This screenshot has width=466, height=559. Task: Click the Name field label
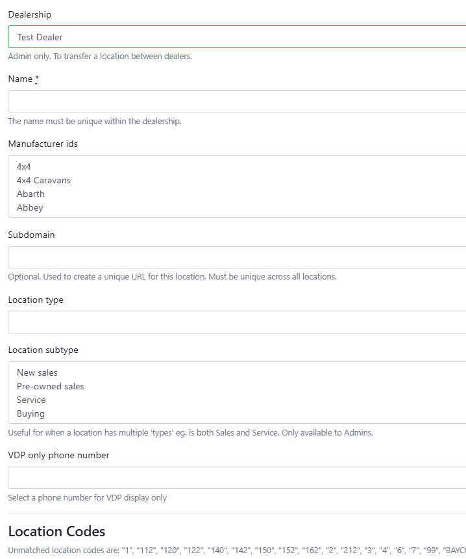tap(20, 79)
